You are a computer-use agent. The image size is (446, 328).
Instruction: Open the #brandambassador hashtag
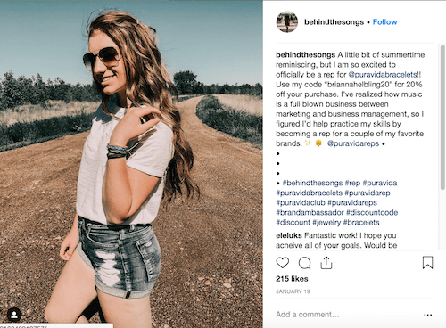coord(310,213)
